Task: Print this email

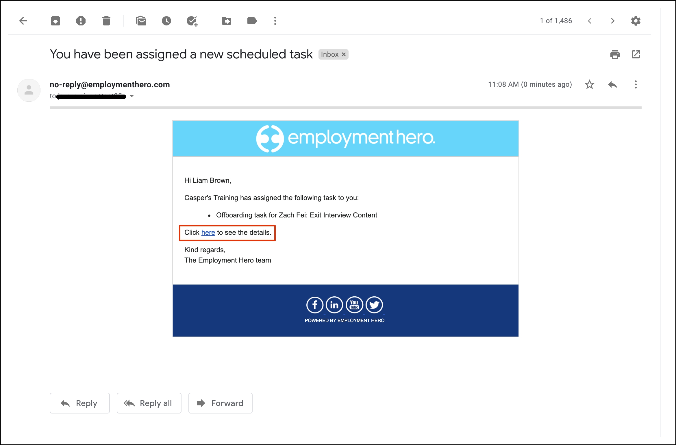Action: [615, 54]
